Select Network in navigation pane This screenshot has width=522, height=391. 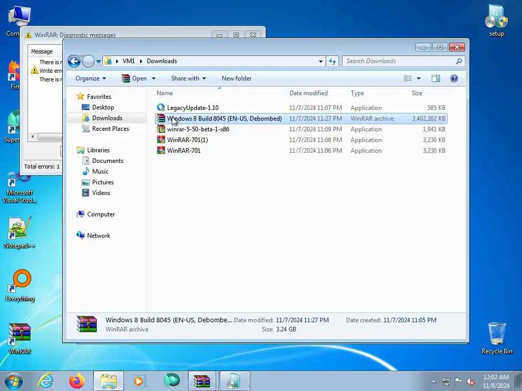[x=98, y=236]
